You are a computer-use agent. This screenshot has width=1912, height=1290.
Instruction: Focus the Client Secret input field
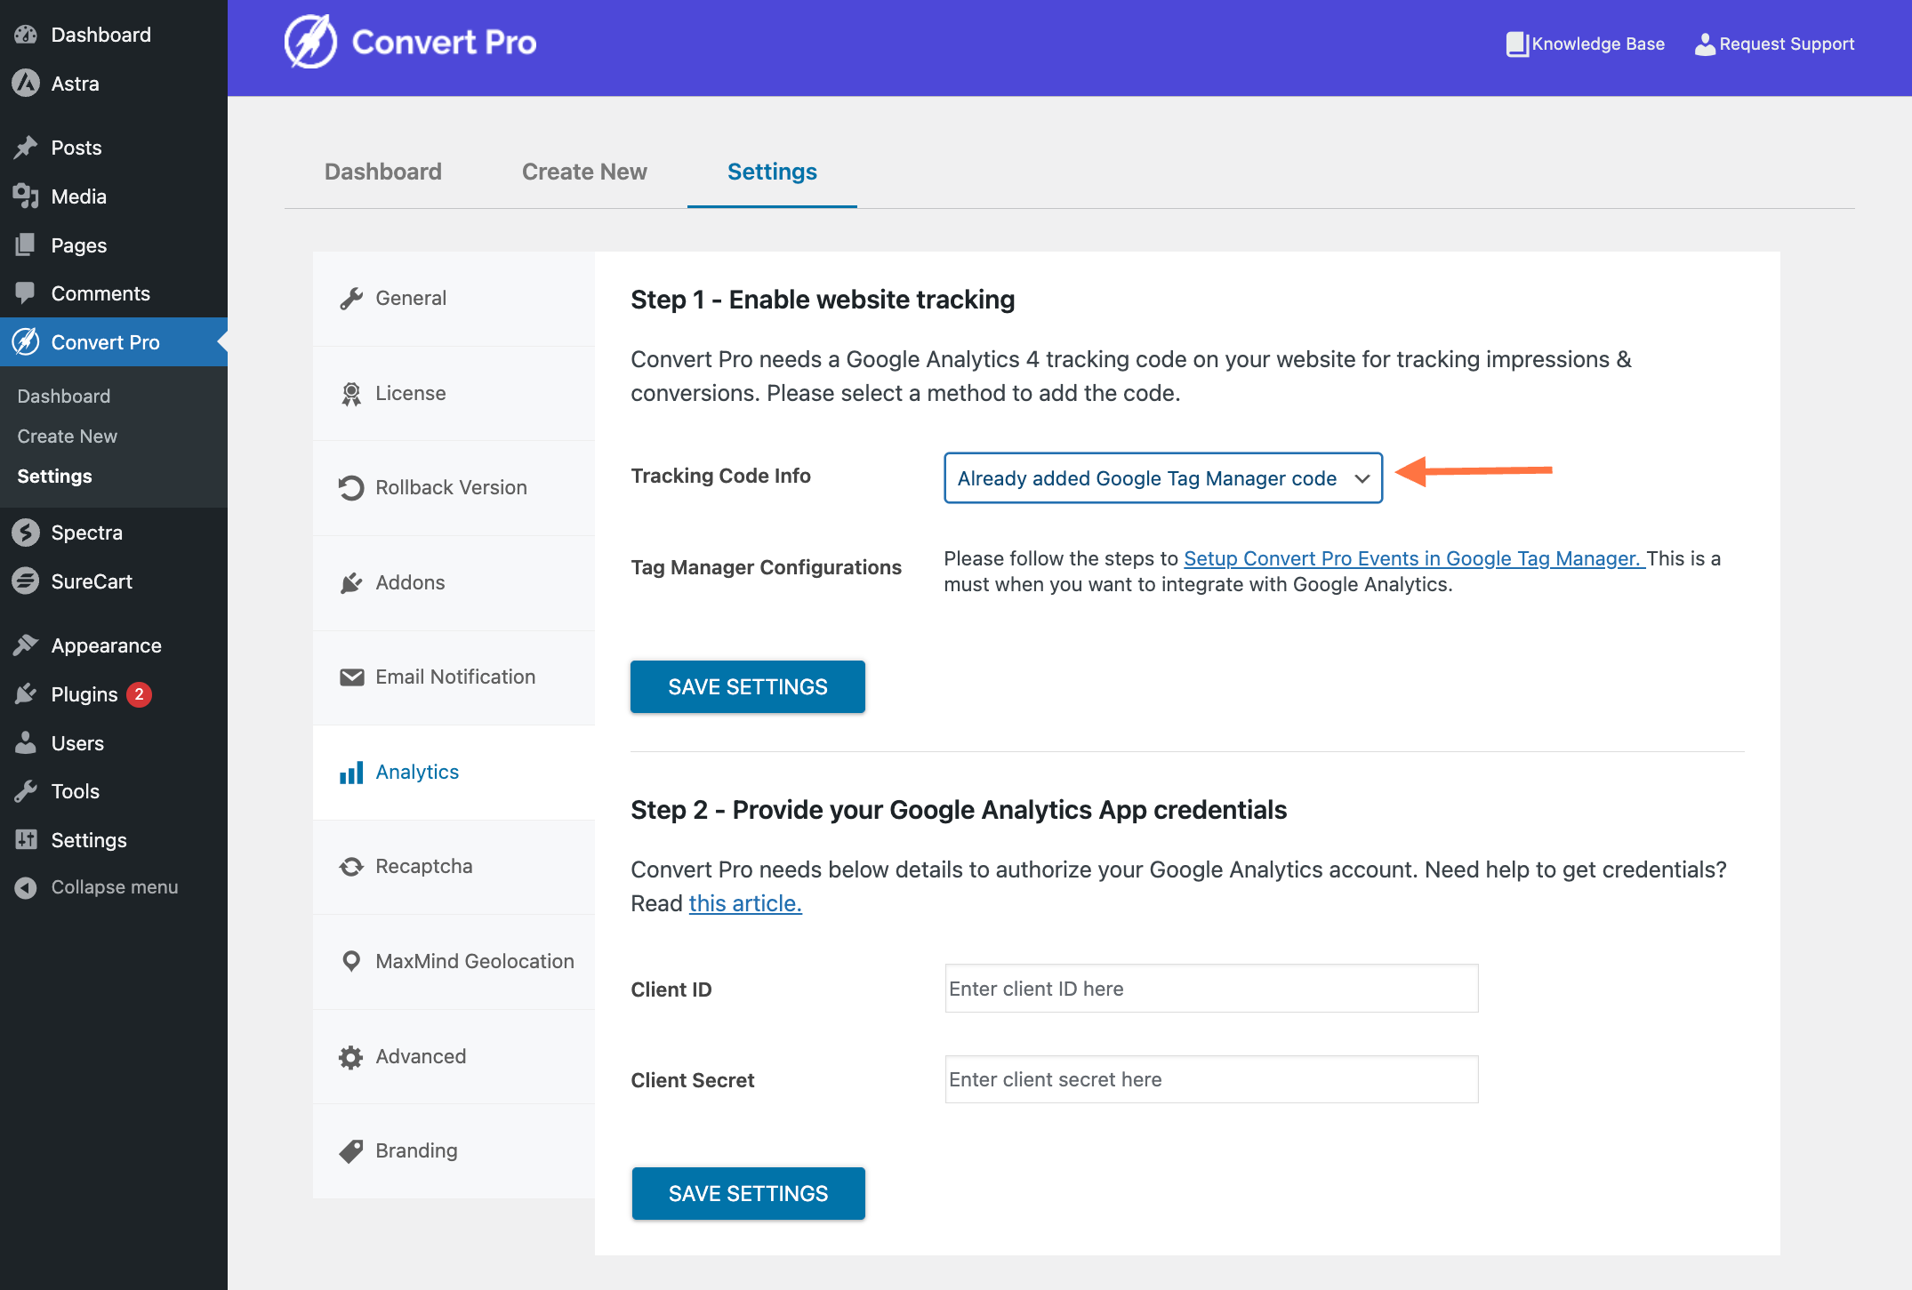tap(1211, 1079)
